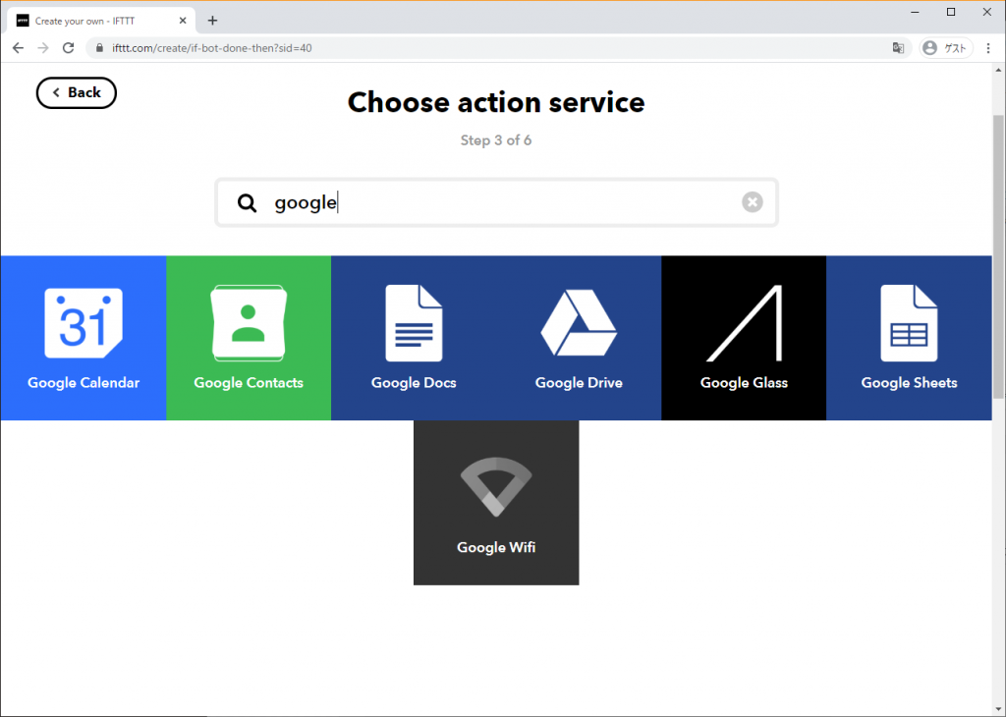Select the Google Glass service tile
Viewport: 1006px width, 717px height.
coord(744,338)
